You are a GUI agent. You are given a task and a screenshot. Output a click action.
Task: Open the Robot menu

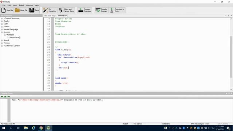pos(21,5)
